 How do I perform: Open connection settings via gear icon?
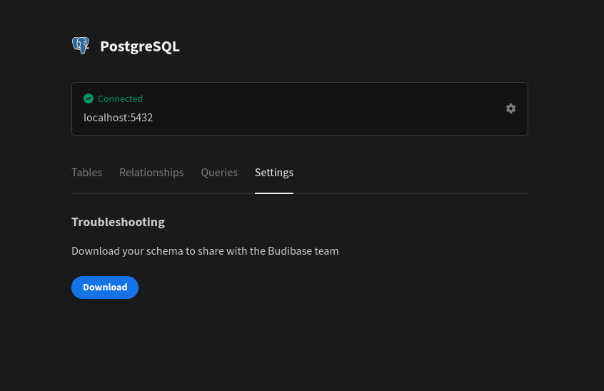point(510,108)
